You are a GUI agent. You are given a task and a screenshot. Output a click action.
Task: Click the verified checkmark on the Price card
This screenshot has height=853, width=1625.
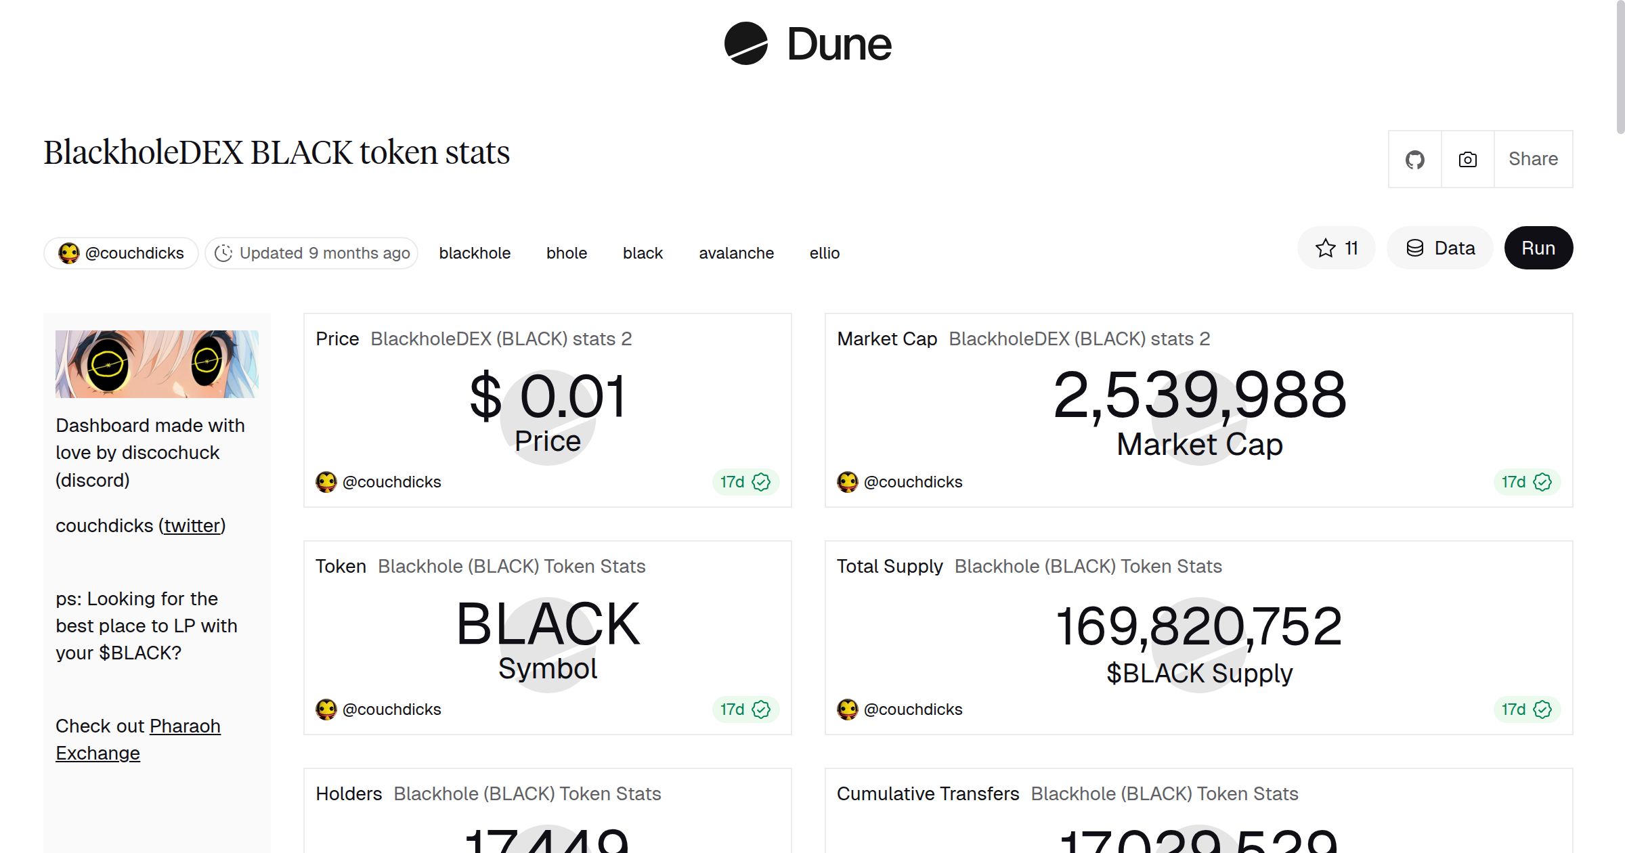coord(762,482)
